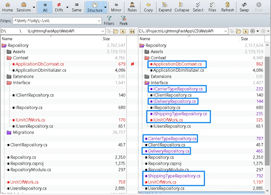Collapse the left Repository folder

[x=4, y=46]
